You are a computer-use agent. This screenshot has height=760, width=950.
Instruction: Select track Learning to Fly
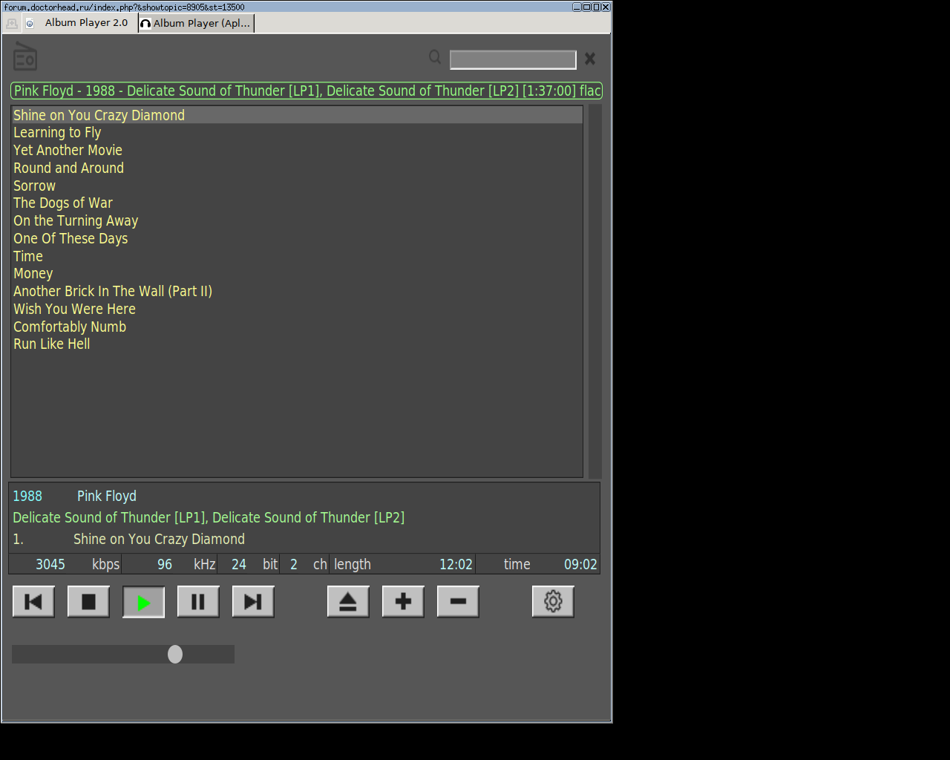(297, 133)
